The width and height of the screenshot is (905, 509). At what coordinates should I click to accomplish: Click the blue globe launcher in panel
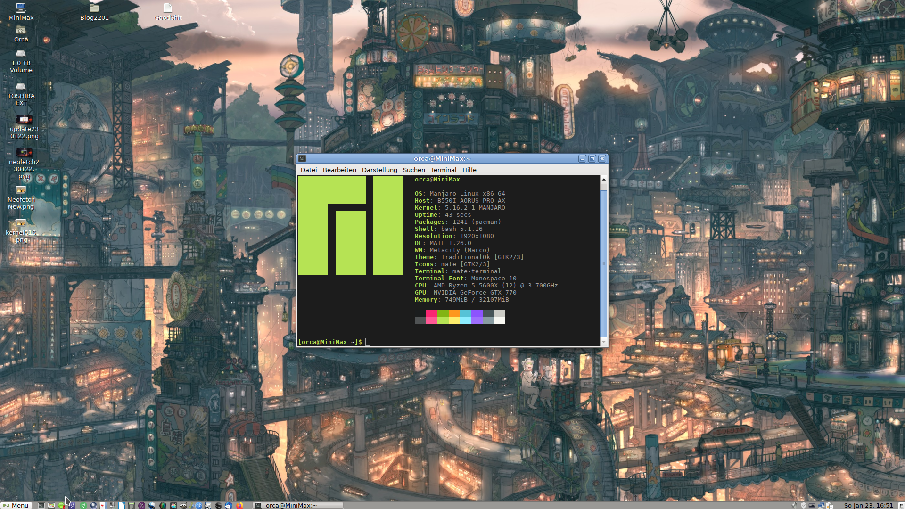tap(93, 505)
